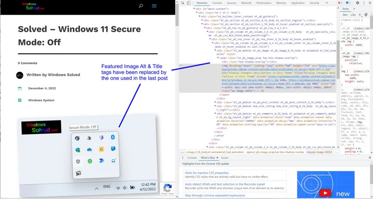Image resolution: width=373 pixels, height=199 pixels.
Task: Click the (index):344 source link in Styles
Action: pos(361,28)
